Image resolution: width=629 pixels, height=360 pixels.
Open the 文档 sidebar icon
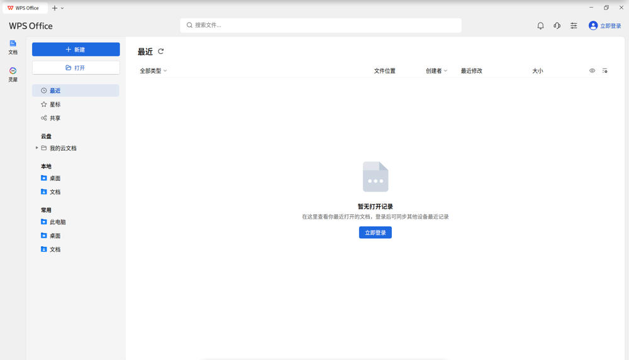pyautogui.click(x=13, y=47)
